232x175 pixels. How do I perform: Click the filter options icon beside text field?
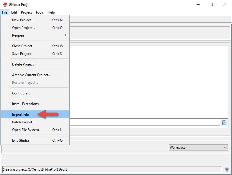click(224, 123)
